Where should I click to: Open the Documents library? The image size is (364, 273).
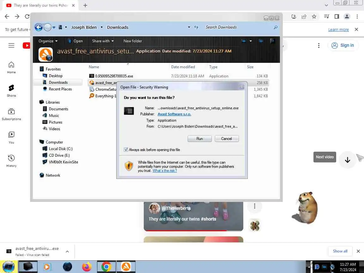point(58,109)
